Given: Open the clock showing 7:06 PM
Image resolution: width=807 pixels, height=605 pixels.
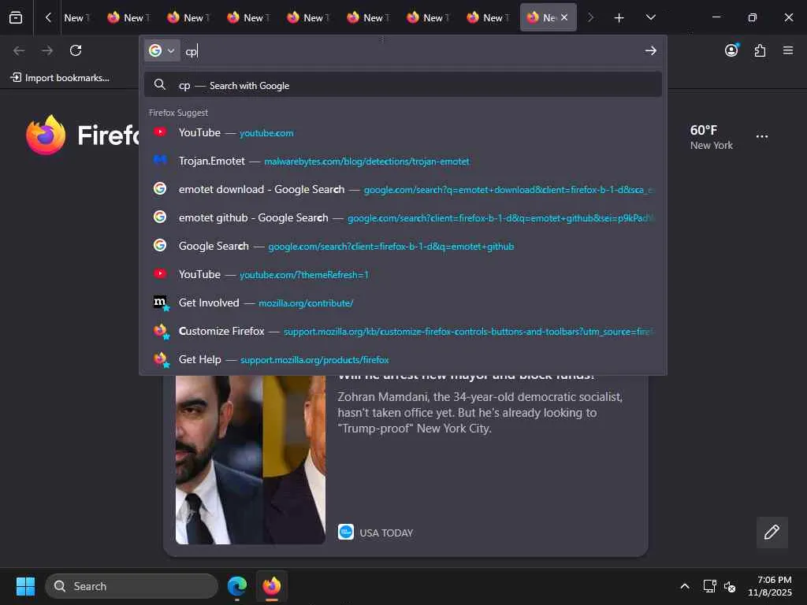Looking at the screenshot, I should point(770,586).
